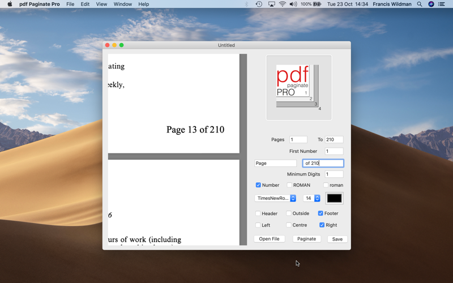Click the Time Machine clock icon
Image resolution: width=453 pixels, height=283 pixels.
pos(259,4)
